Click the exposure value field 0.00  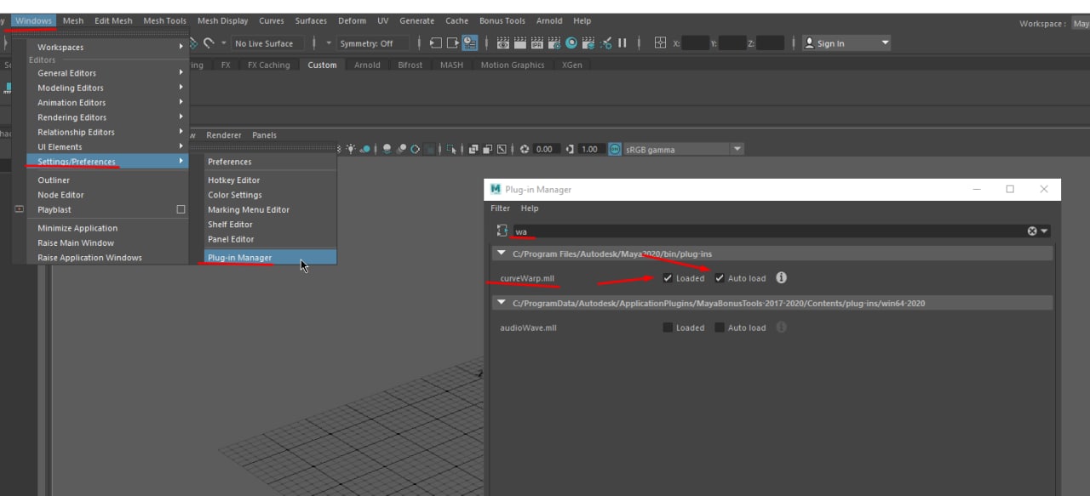(545, 149)
